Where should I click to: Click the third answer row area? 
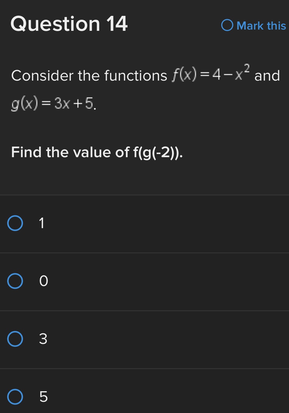[x=144, y=339]
